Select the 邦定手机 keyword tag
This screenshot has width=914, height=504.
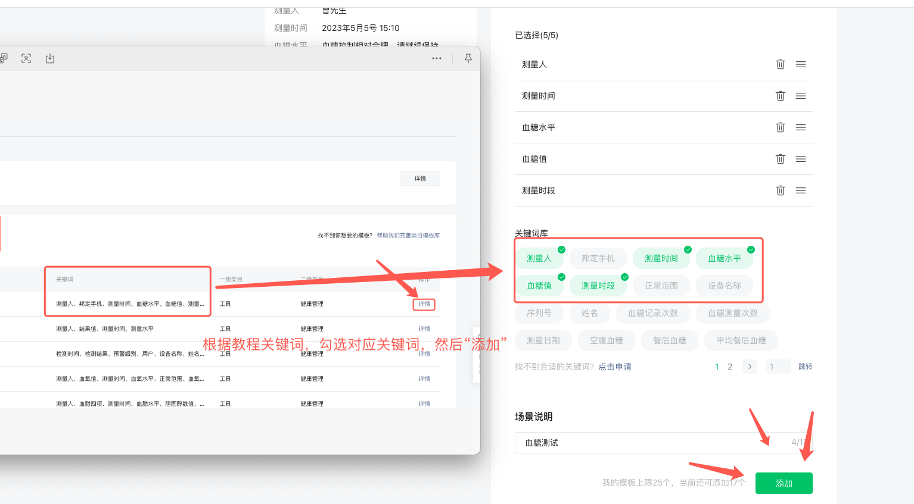[x=598, y=258]
